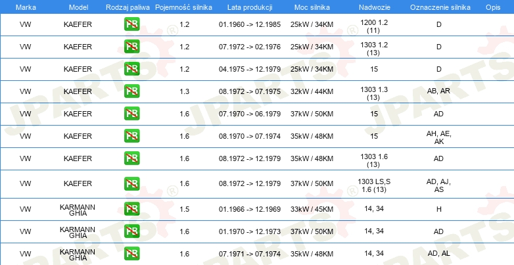Select the date 07.1972 -> 02.1976
This screenshot has width=514, height=265.
coord(250,47)
